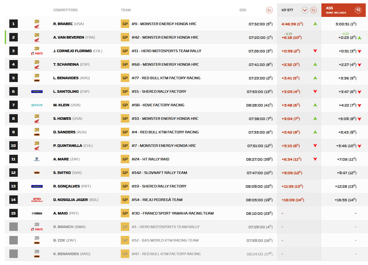Open the KP 577 checkpoint dropdown chevron
The height and width of the screenshot is (265, 368).
click(x=305, y=10)
